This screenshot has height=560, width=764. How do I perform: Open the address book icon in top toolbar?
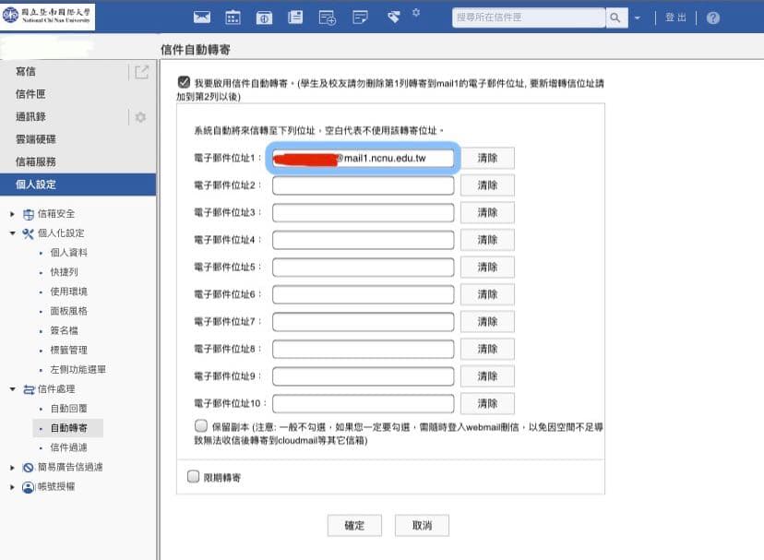tap(295, 18)
